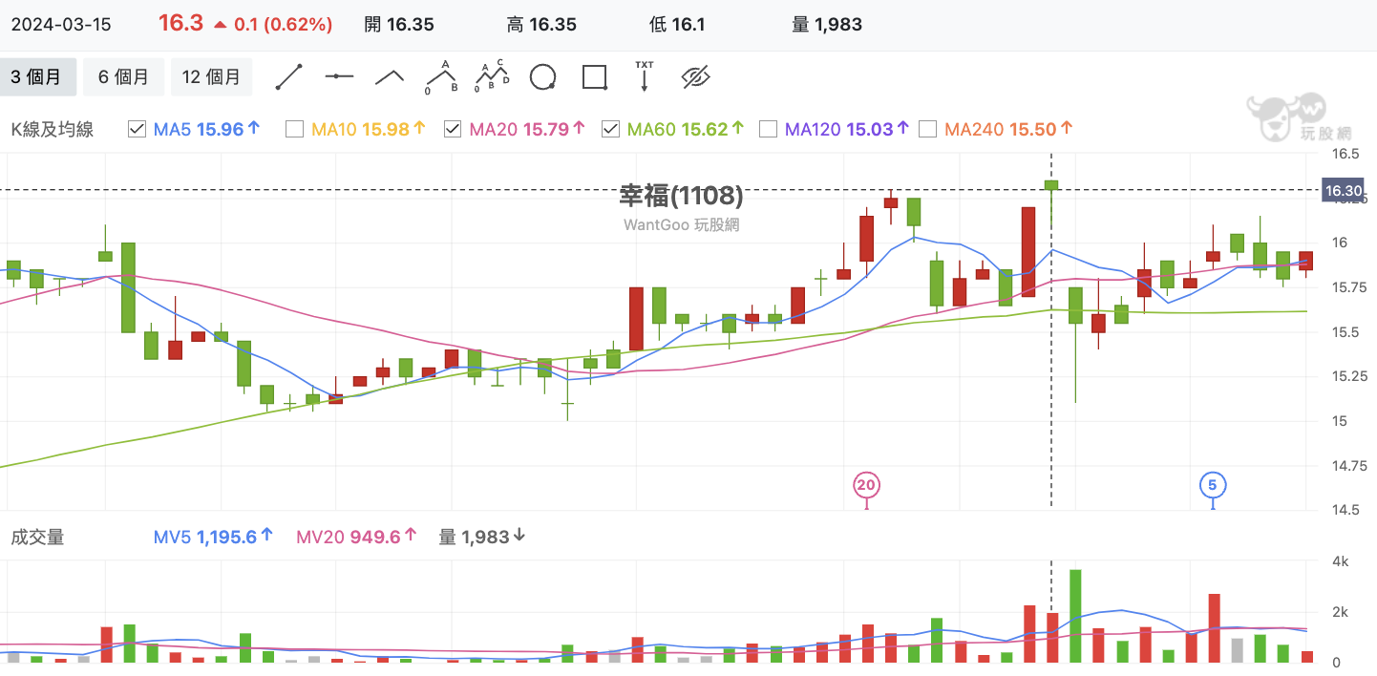Click the pink 20 marker on timeline
Viewport: 1377px width, 676px height.
pos(866,485)
